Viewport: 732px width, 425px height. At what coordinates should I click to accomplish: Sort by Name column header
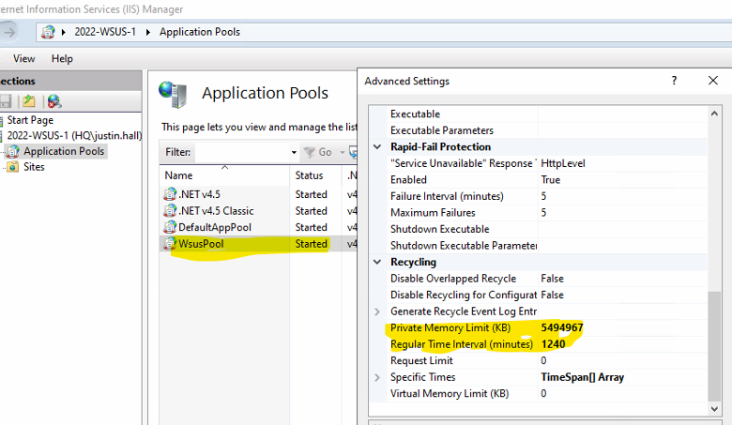tap(224, 175)
